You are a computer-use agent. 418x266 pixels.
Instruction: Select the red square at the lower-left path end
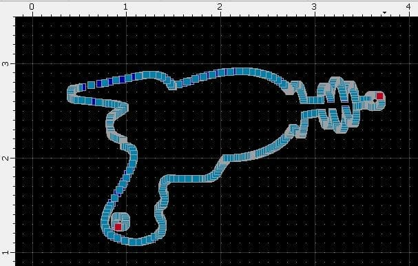coord(118,227)
